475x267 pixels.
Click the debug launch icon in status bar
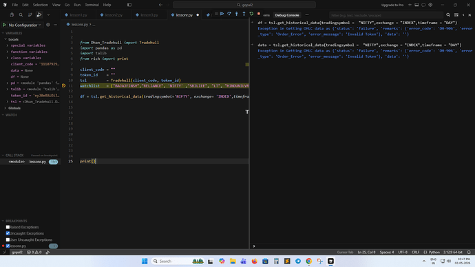coord(48,252)
